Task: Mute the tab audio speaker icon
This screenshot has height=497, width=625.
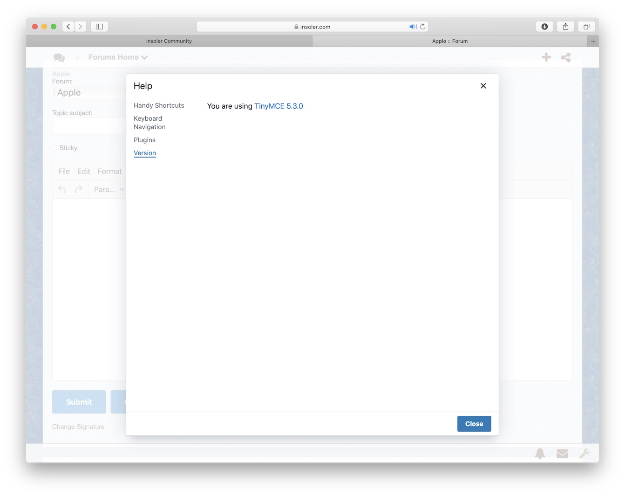Action: (x=413, y=27)
